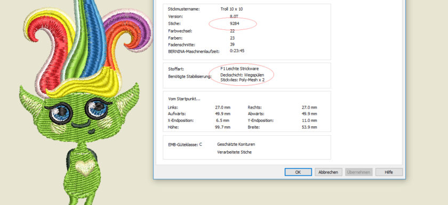Click the heart on the troll's belly
This screenshot has width=448, height=205.
click(85, 168)
